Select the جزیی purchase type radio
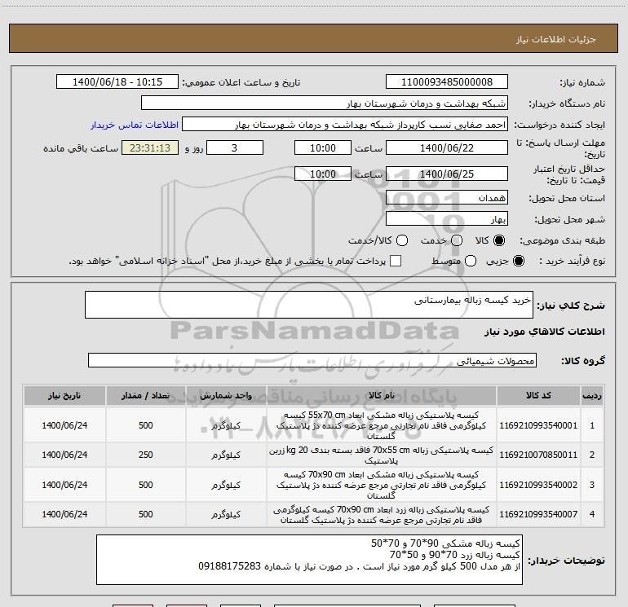The height and width of the screenshot is (607, 628). (x=518, y=261)
